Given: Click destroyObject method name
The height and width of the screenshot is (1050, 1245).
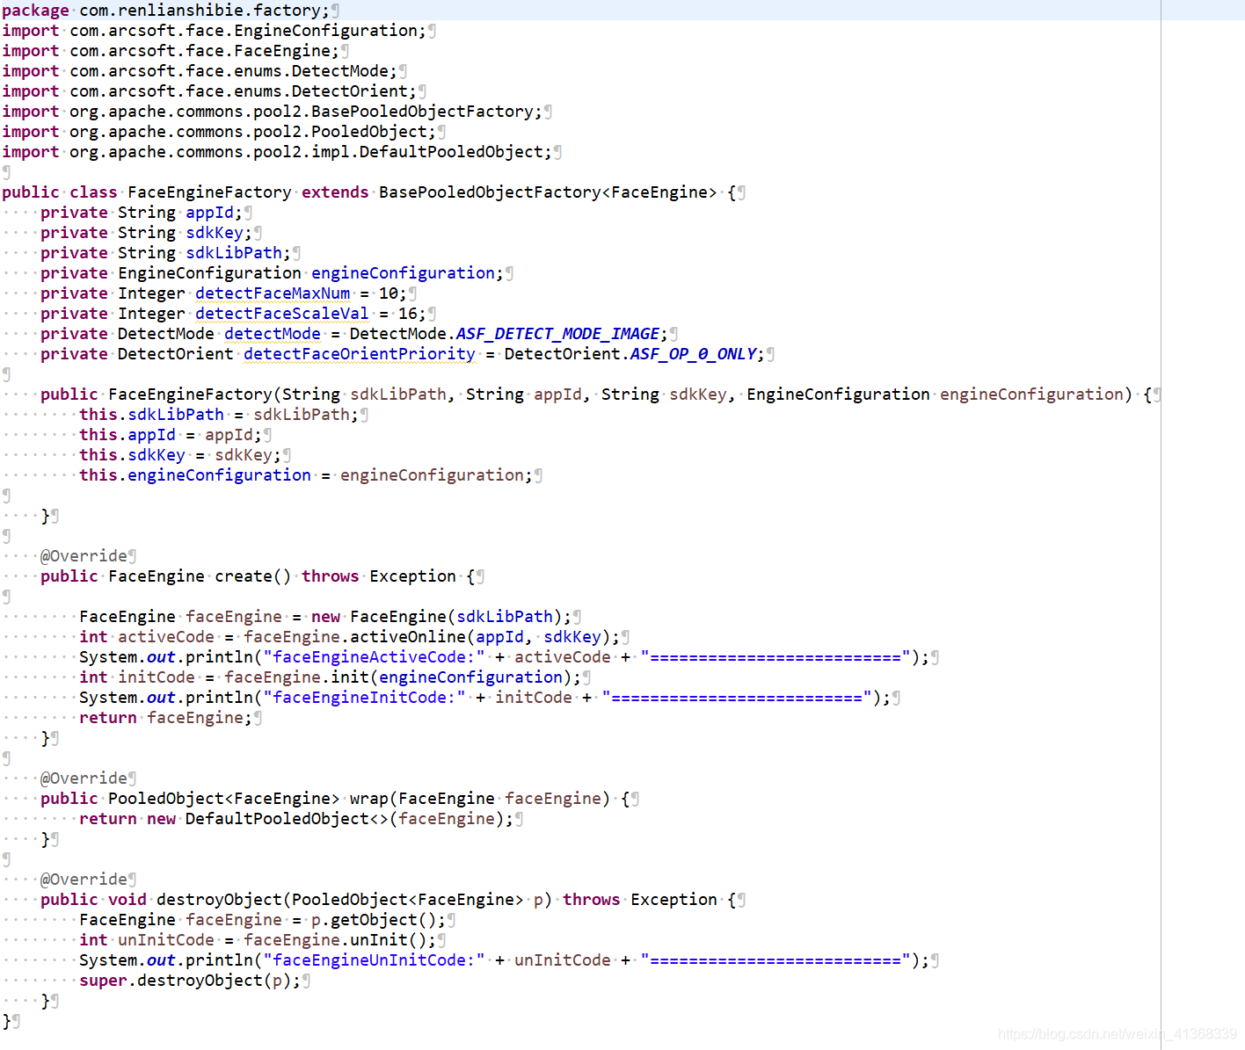Looking at the screenshot, I should coord(219,900).
